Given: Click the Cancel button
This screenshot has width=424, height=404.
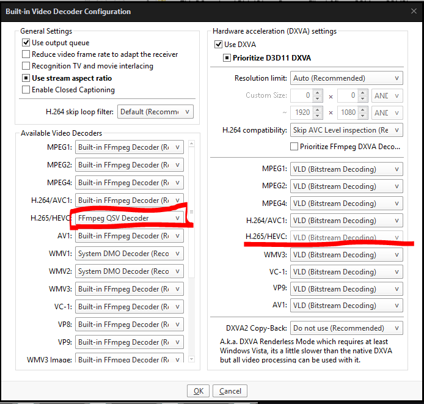Looking at the screenshot, I should (x=230, y=391).
